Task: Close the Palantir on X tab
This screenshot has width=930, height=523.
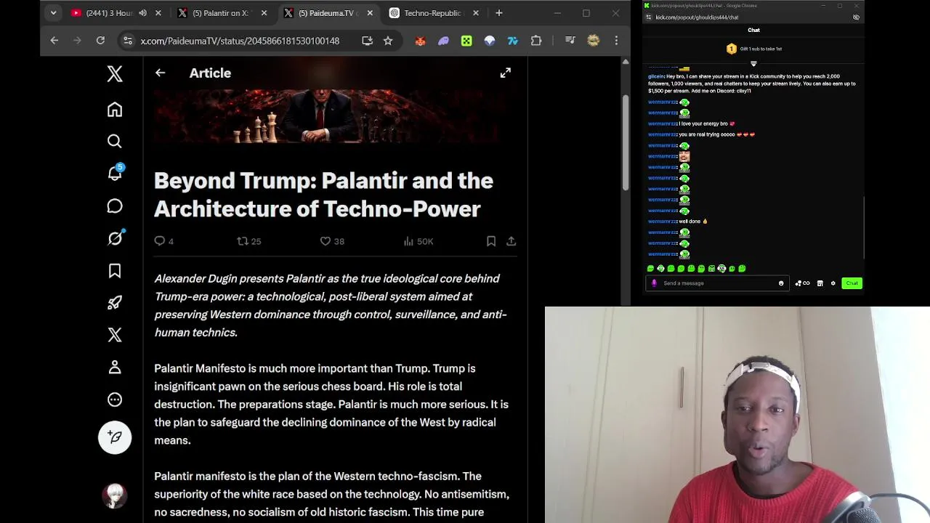Action: [264, 13]
